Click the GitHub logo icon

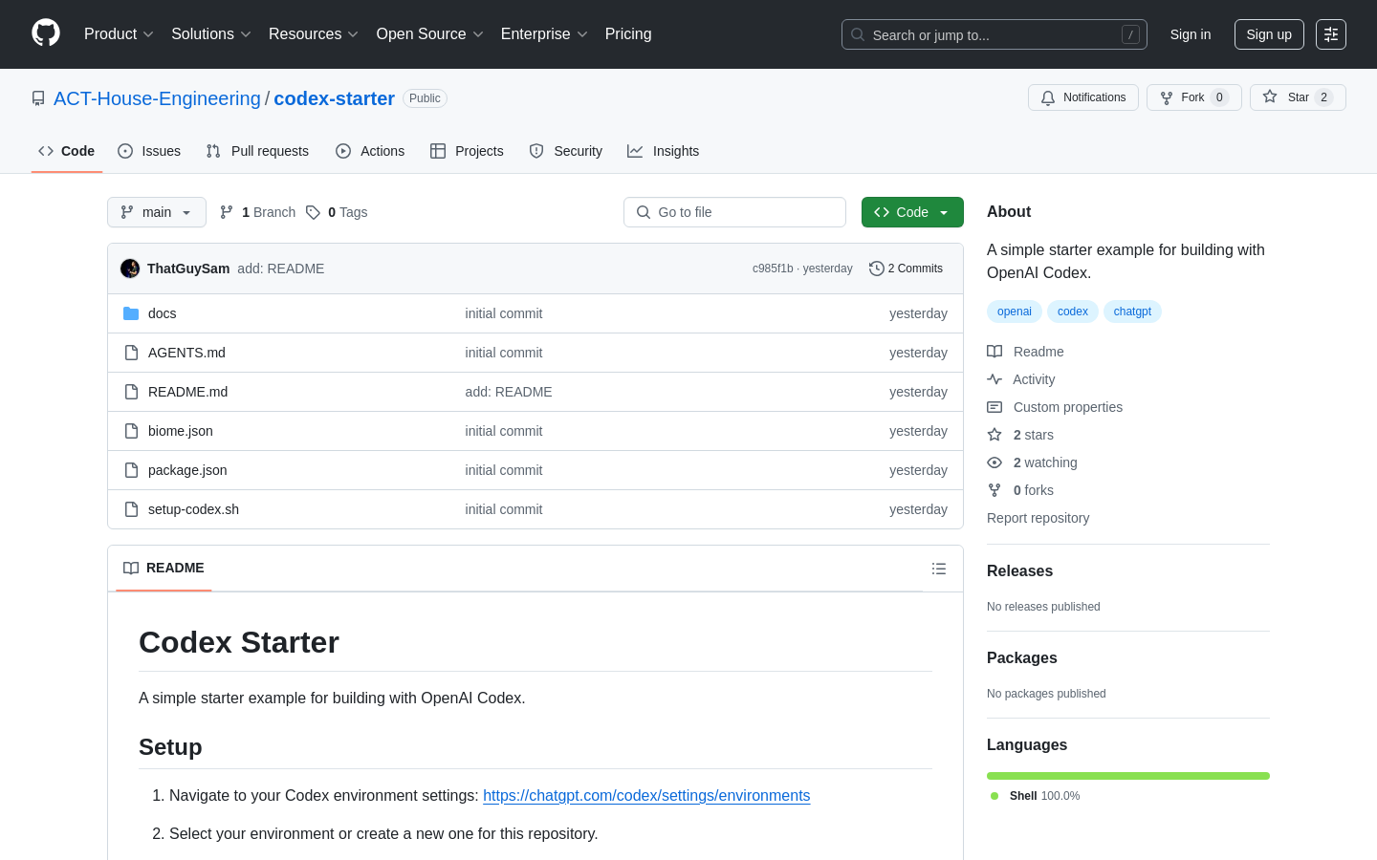(46, 33)
